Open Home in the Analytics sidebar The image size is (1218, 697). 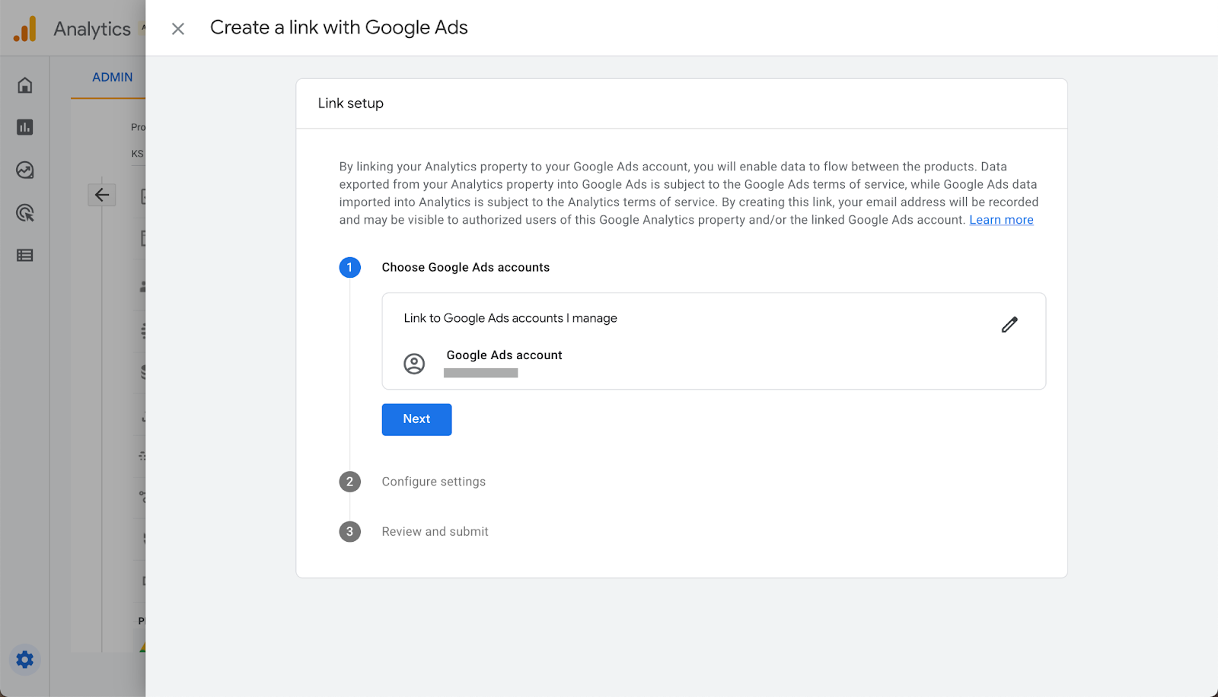25,85
